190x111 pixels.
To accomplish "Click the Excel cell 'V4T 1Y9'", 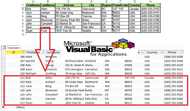I will point(120,9).
